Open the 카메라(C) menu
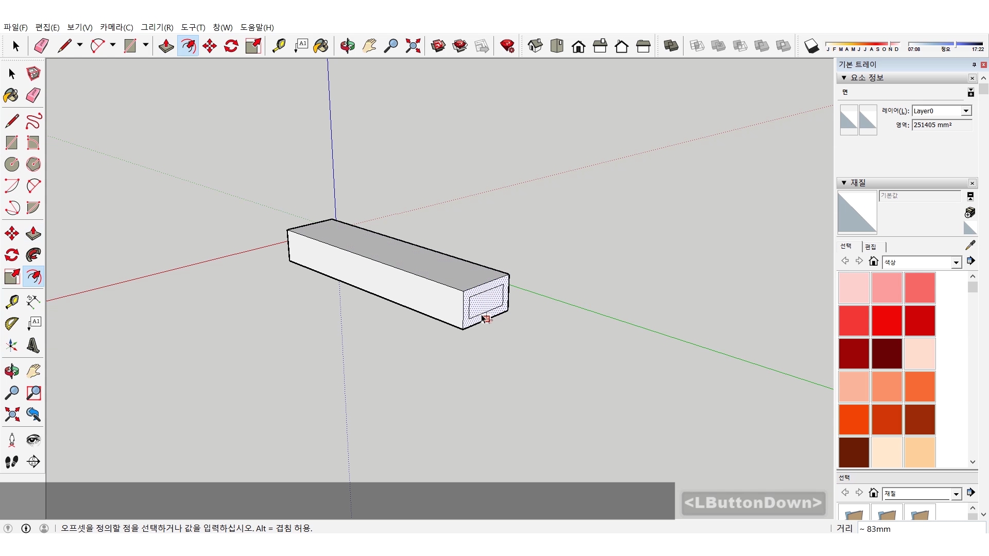Screen dimensions: 989x556 click(116, 27)
